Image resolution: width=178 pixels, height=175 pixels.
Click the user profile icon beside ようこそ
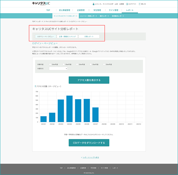(93, 4)
